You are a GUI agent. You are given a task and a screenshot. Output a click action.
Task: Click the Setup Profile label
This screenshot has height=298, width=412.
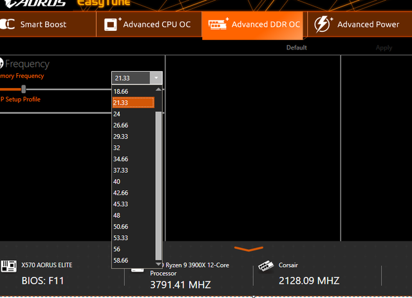20,100
